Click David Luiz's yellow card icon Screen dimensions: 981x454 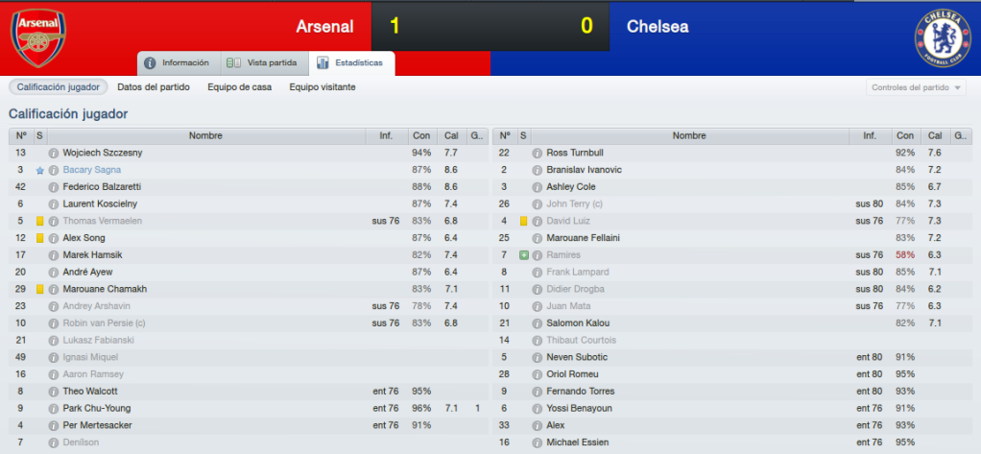(x=524, y=221)
